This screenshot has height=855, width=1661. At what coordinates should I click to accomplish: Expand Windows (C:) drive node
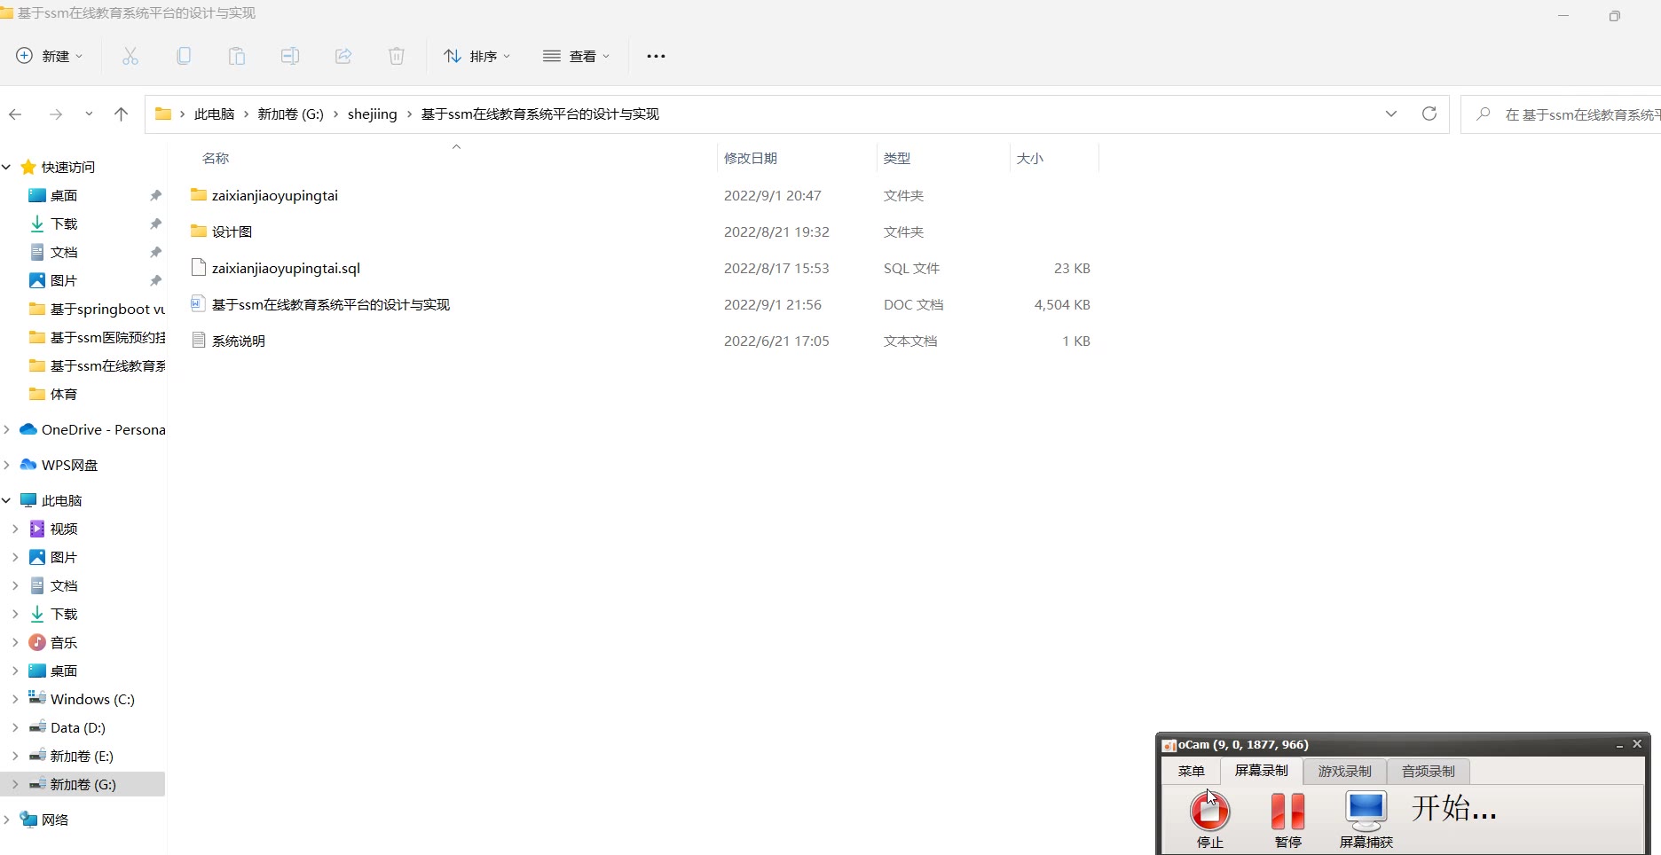pos(15,699)
